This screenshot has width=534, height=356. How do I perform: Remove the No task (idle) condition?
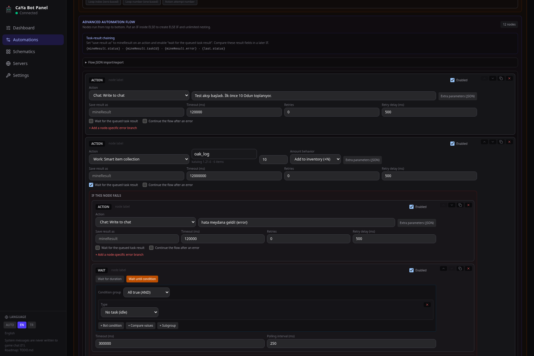click(x=427, y=305)
